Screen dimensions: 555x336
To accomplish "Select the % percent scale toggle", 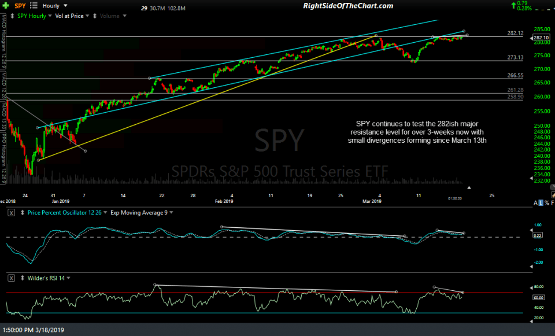I will tap(547, 203).
